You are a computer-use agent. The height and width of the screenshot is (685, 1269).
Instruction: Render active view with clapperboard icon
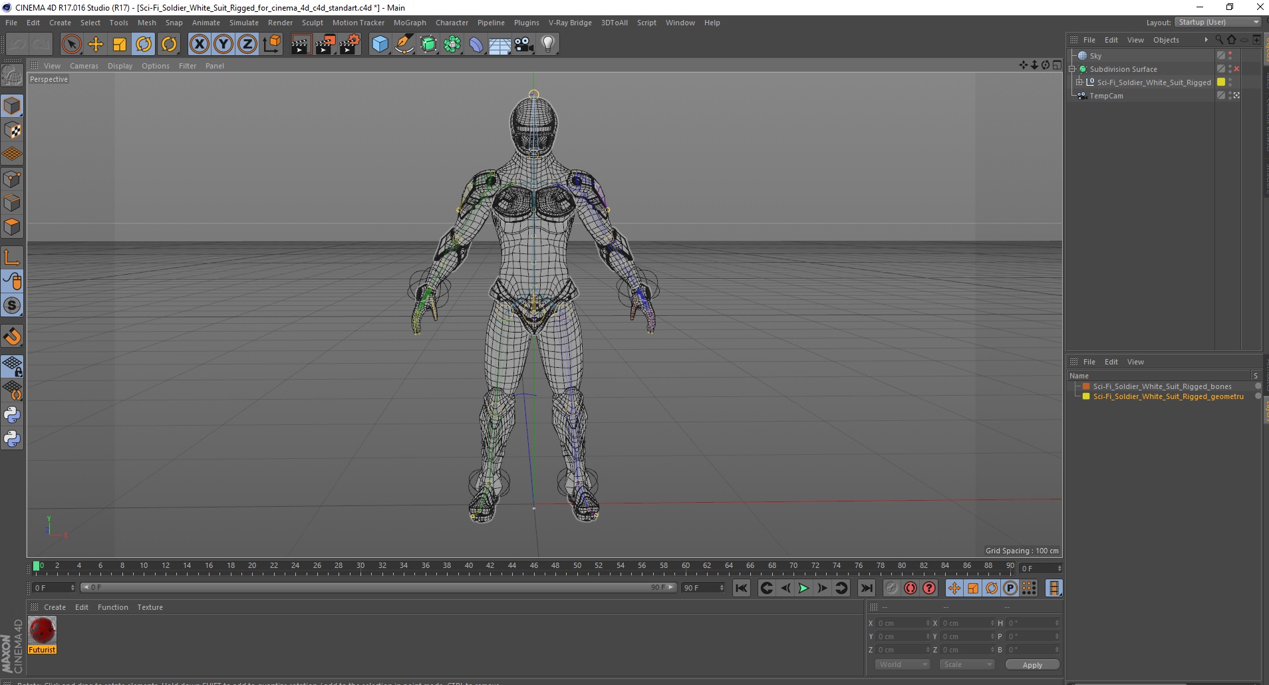[x=301, y=45]
